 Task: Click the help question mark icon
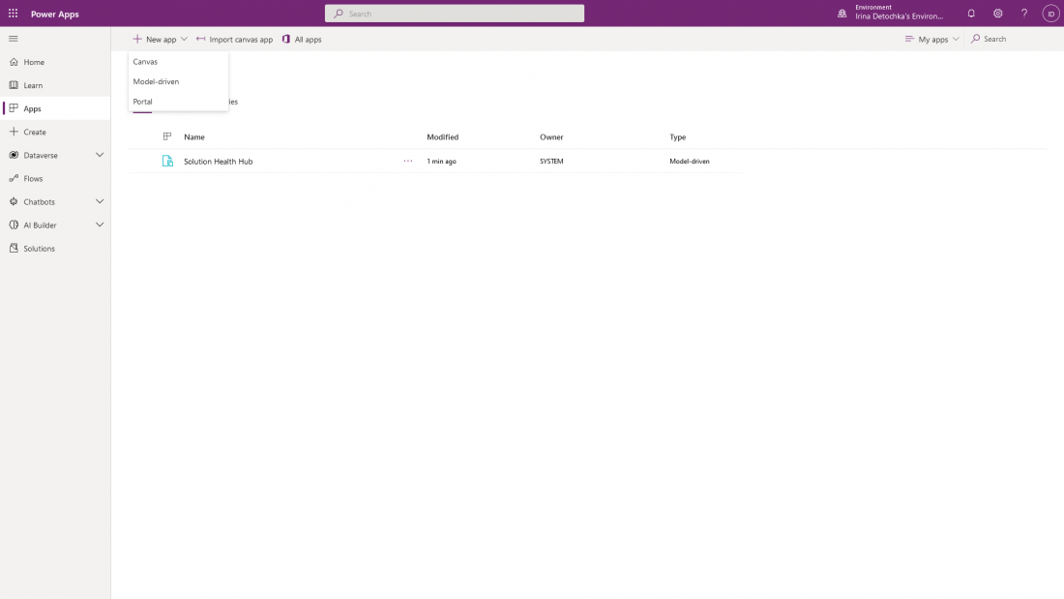coord(1024,14)
